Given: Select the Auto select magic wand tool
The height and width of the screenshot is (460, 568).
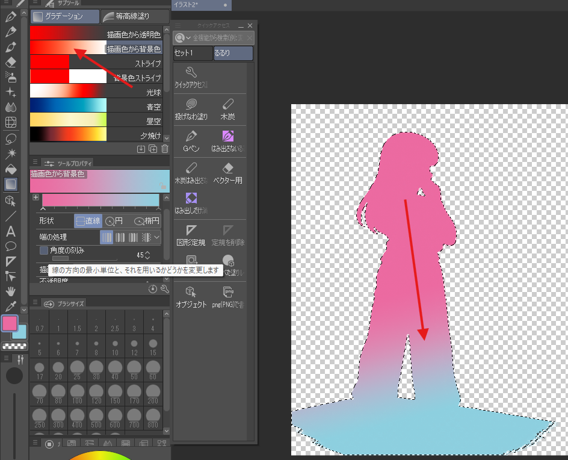Looking at the screenshot, I should [x=10, y=154].
